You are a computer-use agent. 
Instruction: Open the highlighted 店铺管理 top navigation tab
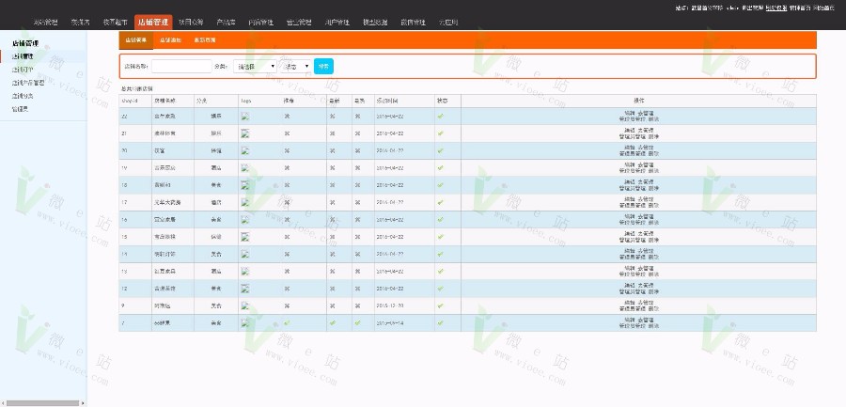(153, 23)
